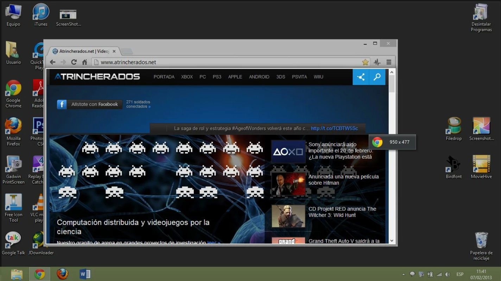Select the Papelera de reciclaje icon
Image resolution: width=501 pixels, height=281 pixels.
481,246
